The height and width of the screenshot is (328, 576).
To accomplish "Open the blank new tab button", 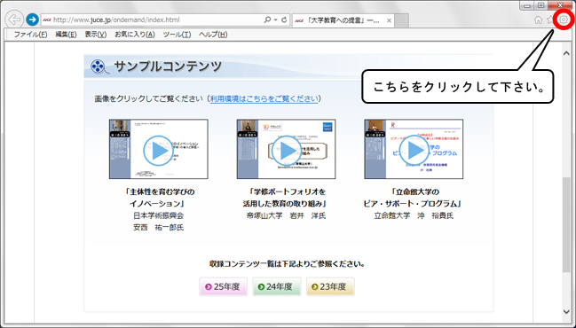I will 402,20.
